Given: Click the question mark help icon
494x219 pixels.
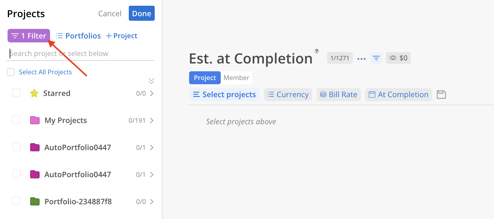Looking at the screenshot, I should coord(316,51).
